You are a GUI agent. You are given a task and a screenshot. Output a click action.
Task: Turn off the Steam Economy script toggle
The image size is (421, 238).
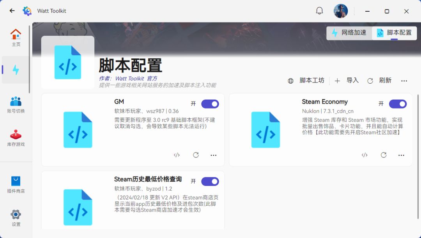[398, 104]
